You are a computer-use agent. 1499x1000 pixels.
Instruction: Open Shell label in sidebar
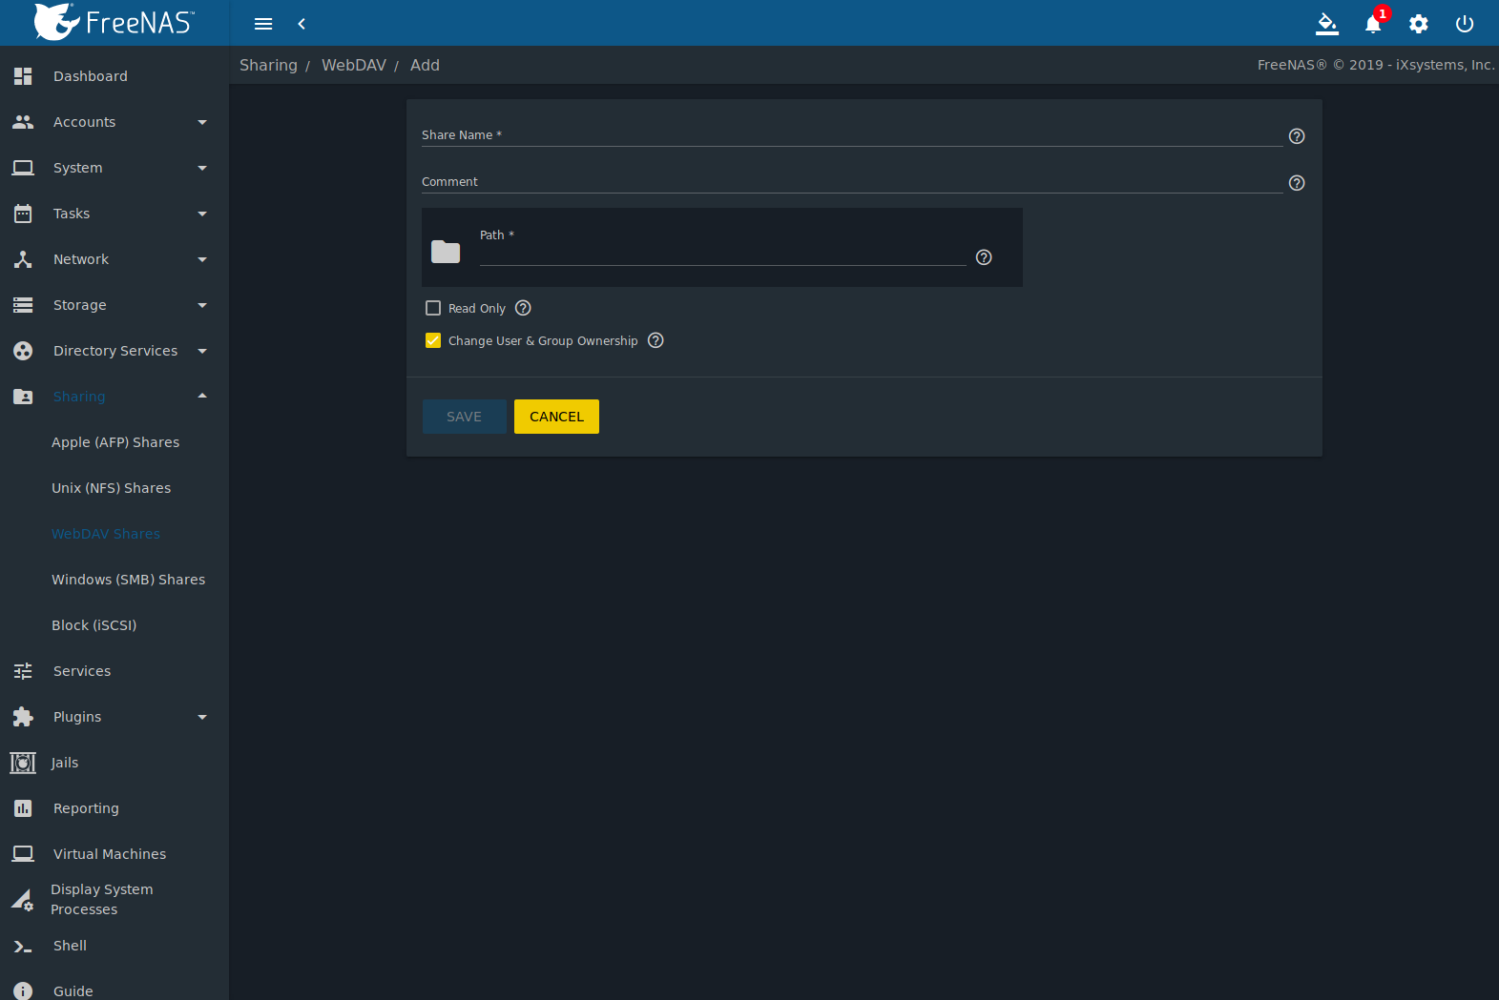(70, 946)
